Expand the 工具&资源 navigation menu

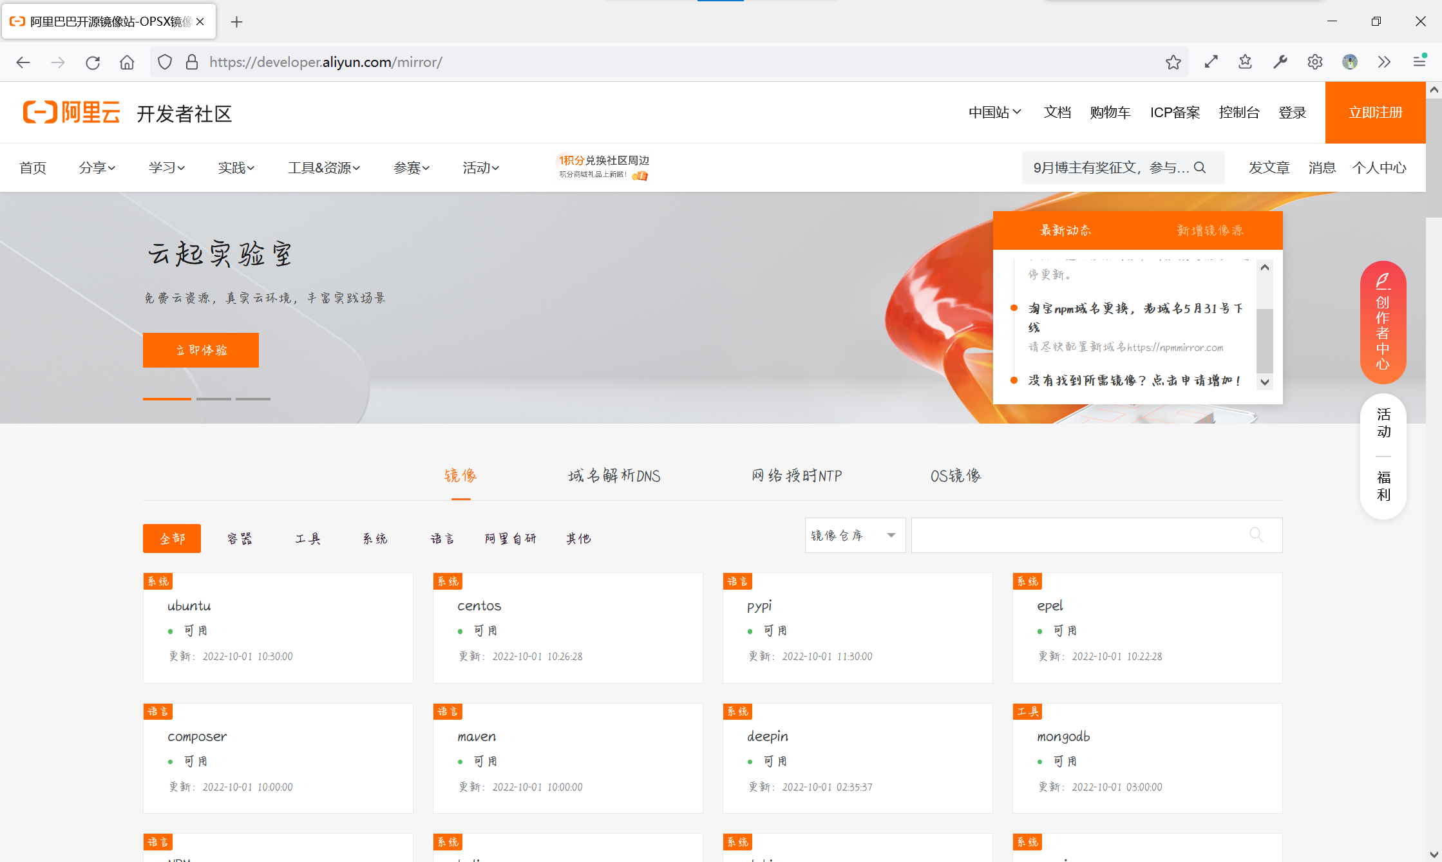(x=323, y=168)
